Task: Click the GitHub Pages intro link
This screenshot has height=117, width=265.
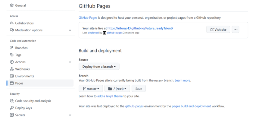Action: [88, 17]
